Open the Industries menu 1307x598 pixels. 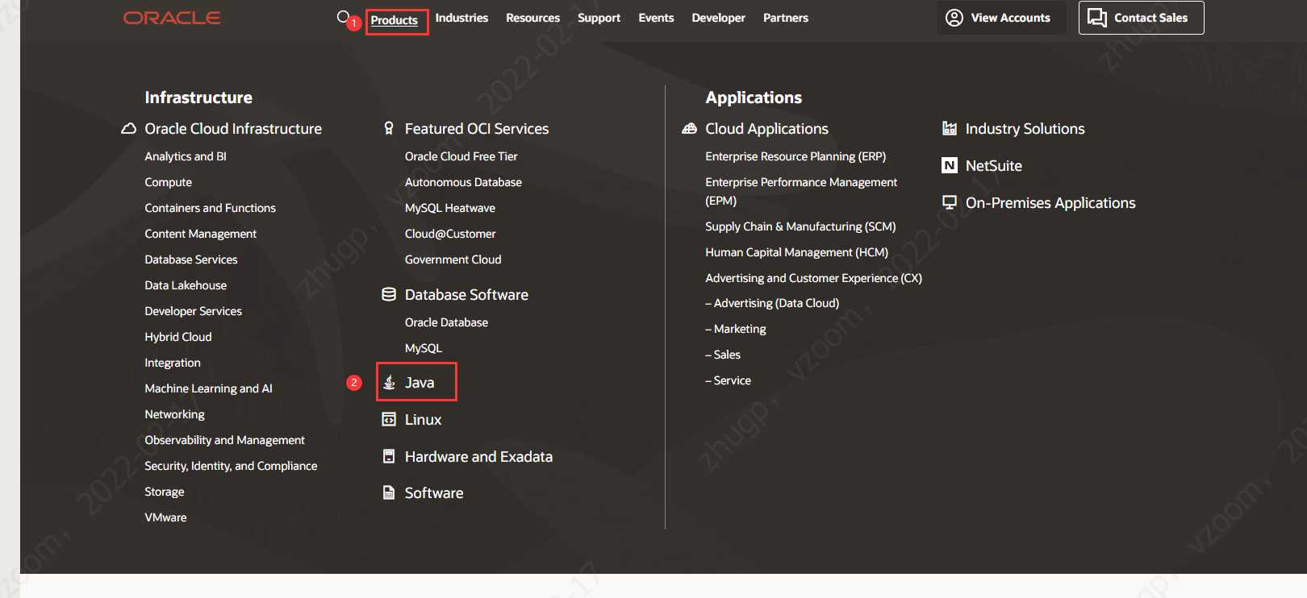click(461, 18)
